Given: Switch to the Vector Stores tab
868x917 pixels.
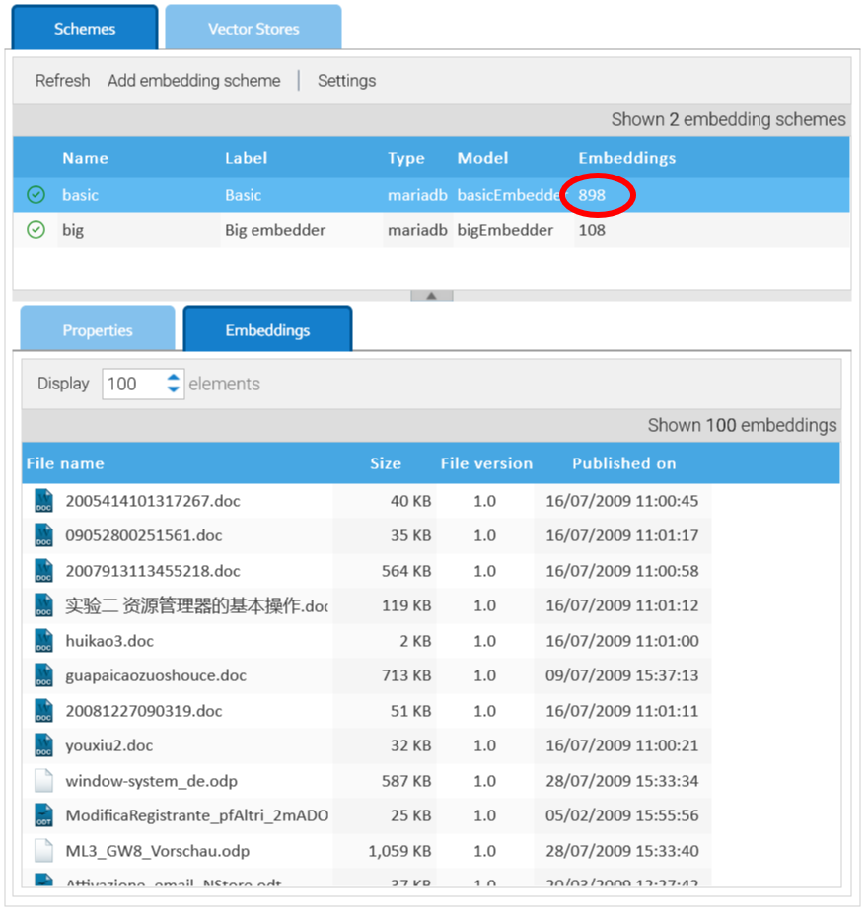Looking at the screenshot, I should (253, 29).
